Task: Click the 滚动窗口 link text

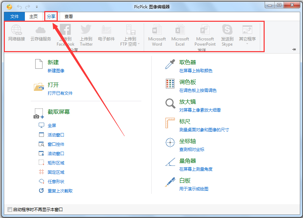Action: pyautogui.click(x=56, y=154)
